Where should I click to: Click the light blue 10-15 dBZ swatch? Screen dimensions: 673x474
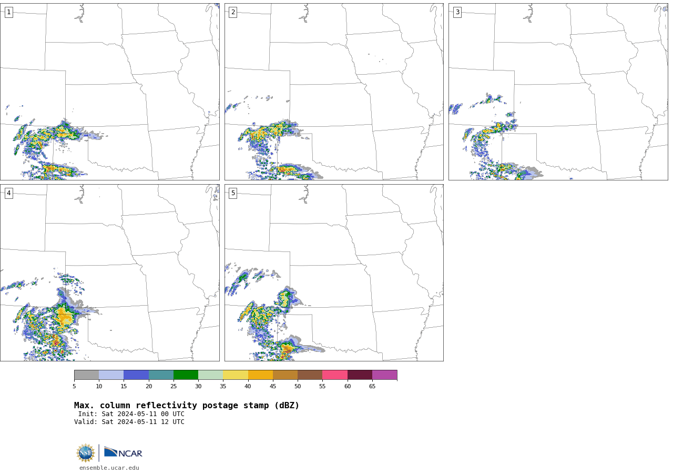coord(111,375)
